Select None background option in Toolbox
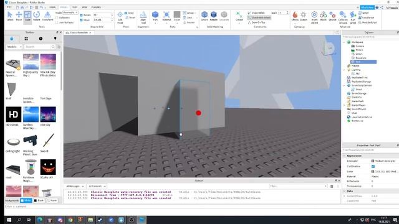 pyautogui.click(x=52, y=200)
